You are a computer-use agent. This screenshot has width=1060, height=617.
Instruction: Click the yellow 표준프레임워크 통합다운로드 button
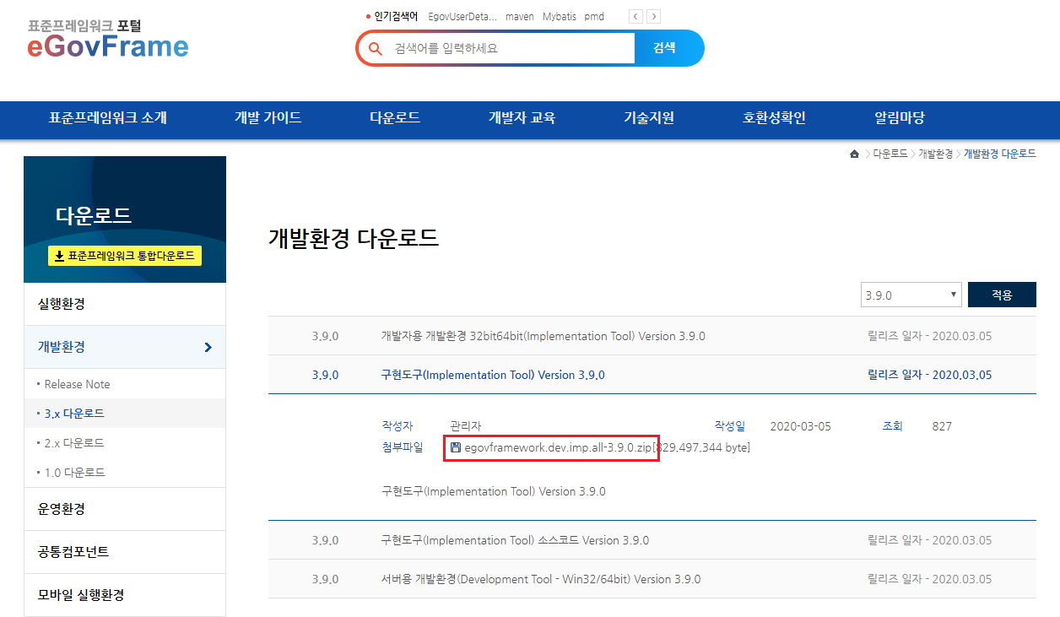pyautogui.click(x=125, y=256)
